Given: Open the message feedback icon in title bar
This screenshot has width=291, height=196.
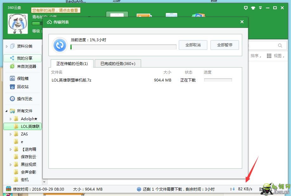Looking at the screenshot, I should 246,8.
